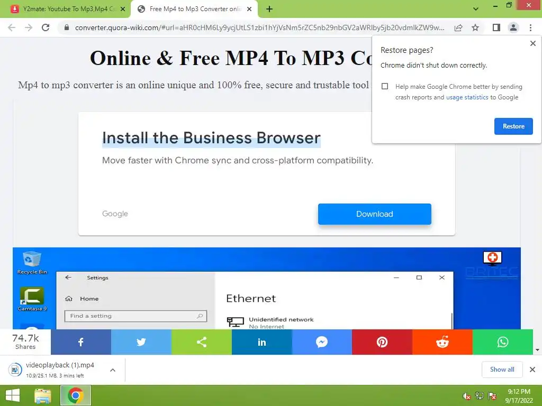
Task: Go back with the browser back arrow
Action: (12, 27)
